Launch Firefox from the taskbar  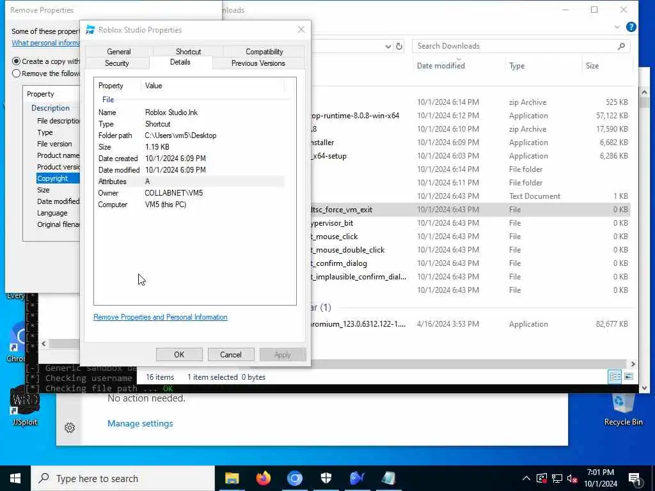[263, 478]
